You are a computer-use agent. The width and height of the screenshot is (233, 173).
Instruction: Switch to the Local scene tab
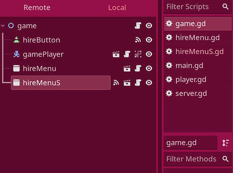(117, 7)
